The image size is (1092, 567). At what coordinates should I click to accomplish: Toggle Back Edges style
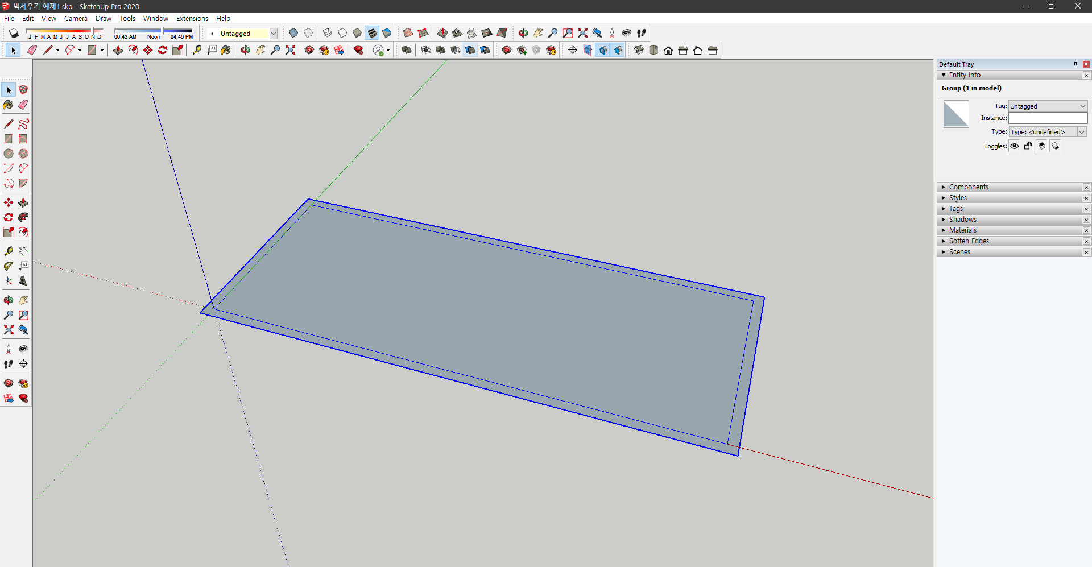(x=308, y=33)
